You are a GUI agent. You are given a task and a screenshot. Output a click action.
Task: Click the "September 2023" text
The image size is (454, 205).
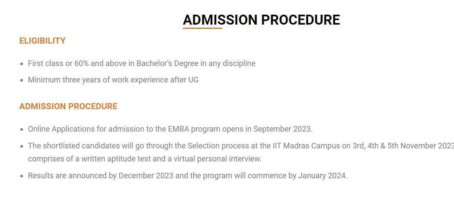tap(282, 129)
